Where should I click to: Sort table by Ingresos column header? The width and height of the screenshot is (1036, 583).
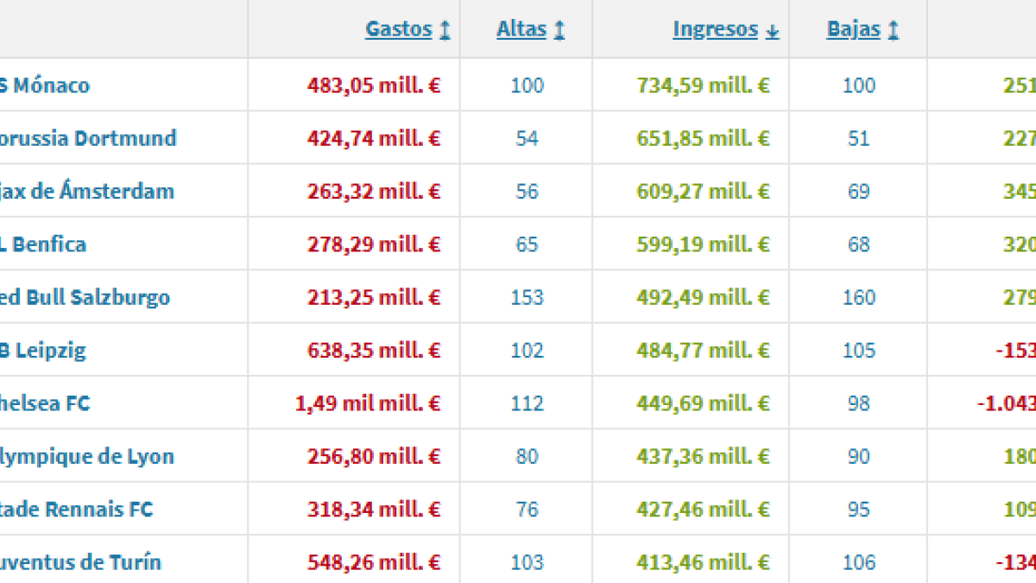(716, 29)
